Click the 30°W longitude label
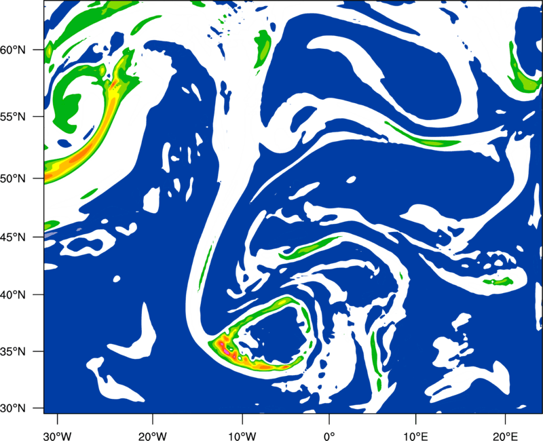 58,436
